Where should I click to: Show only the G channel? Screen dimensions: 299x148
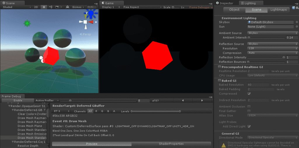(x=102, y=111)
